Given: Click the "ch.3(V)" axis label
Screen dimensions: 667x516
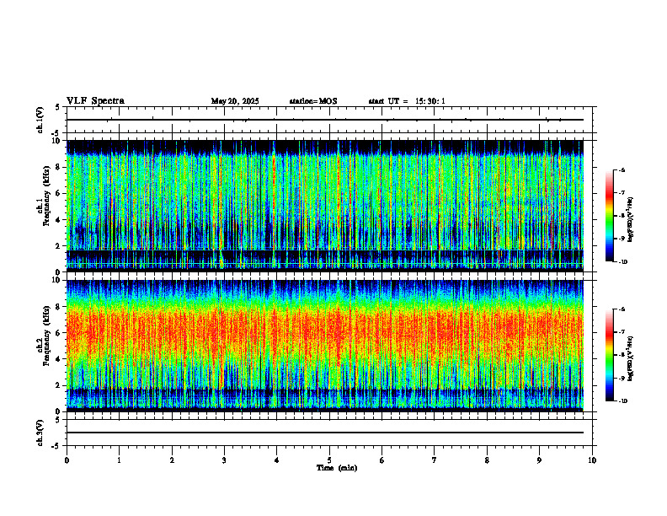Looking at the screenshot, I should 40,433.
